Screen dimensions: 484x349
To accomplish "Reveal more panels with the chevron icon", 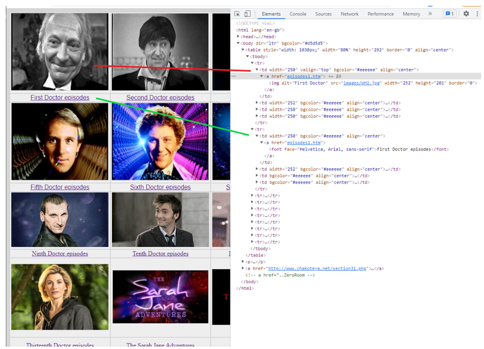I will tap(429, 13).
